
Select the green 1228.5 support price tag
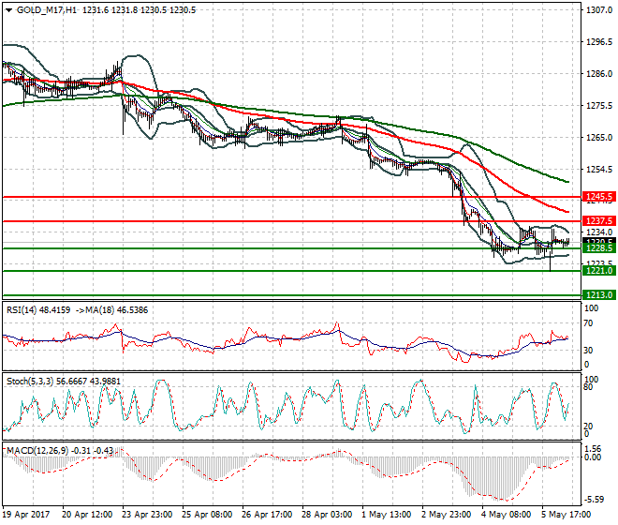pyautogui.click(x=598, y=248)
